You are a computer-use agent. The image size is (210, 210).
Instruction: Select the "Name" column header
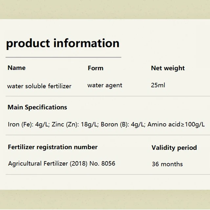coord(16,68)
